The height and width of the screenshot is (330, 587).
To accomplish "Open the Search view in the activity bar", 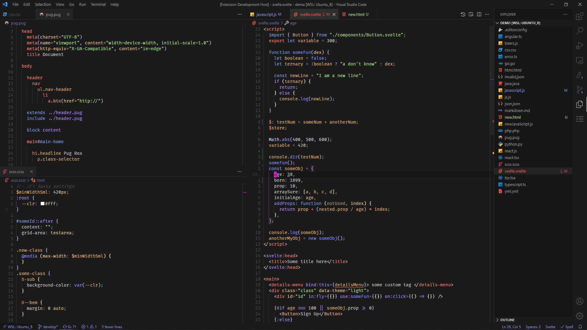I will (579, 31).
